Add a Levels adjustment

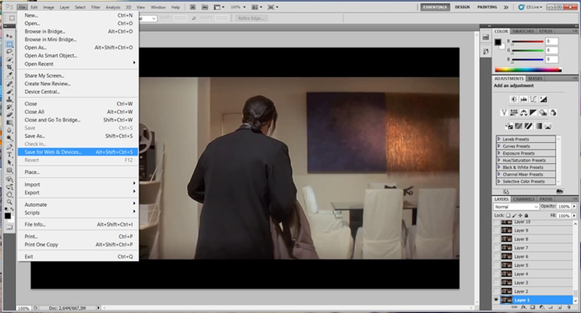[523, 99]
